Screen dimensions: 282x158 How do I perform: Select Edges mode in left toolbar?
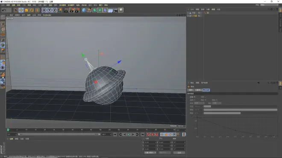click(3, 45)
